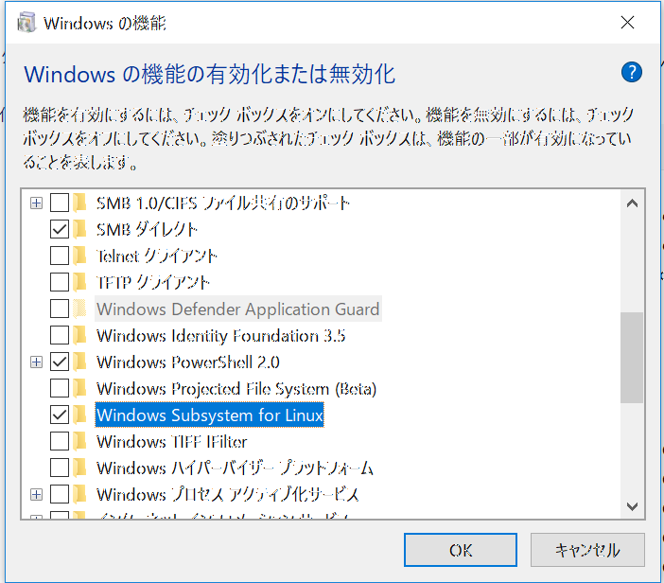Viewport: 664px width, 583px height.
Task: Click greyed icon beside Windows Defender Application Guard
Action: [x=79, y=309]
